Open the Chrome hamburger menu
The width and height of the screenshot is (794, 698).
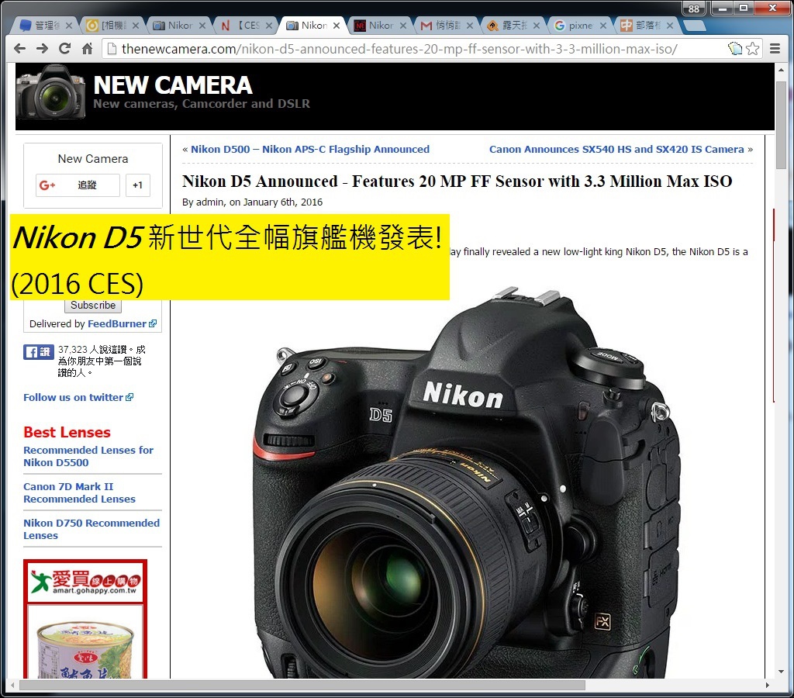tap(775, 49)
